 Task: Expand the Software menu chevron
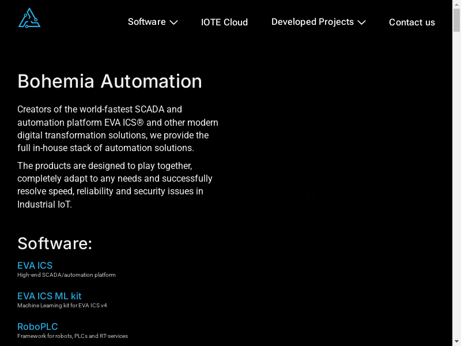click(173, 22)
